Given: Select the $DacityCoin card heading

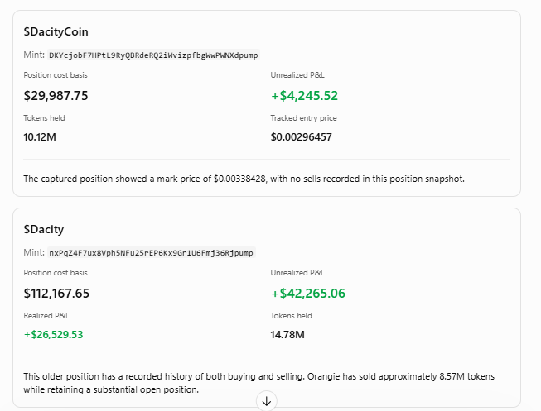Looking at the screenshot, I should (56, 31).
